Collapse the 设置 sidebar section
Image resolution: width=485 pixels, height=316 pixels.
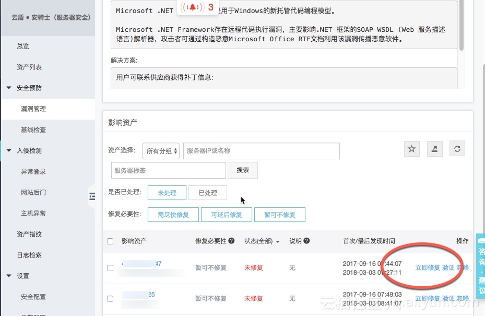click(x=9, y=276)
